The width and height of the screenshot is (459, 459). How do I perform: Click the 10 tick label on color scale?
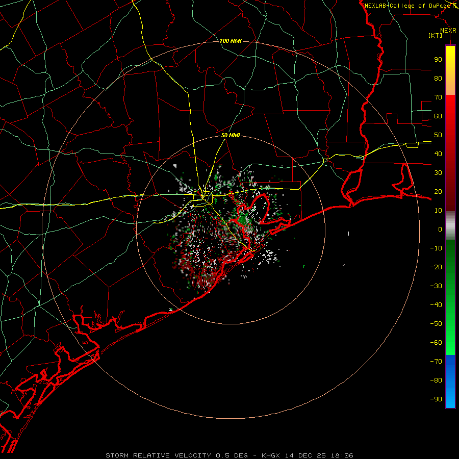pyautogui.click(x=438, y=211)
